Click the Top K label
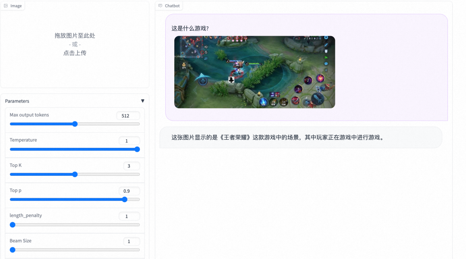Image resolution: width=466 pixels, height=259 pixels. point(16,165)
